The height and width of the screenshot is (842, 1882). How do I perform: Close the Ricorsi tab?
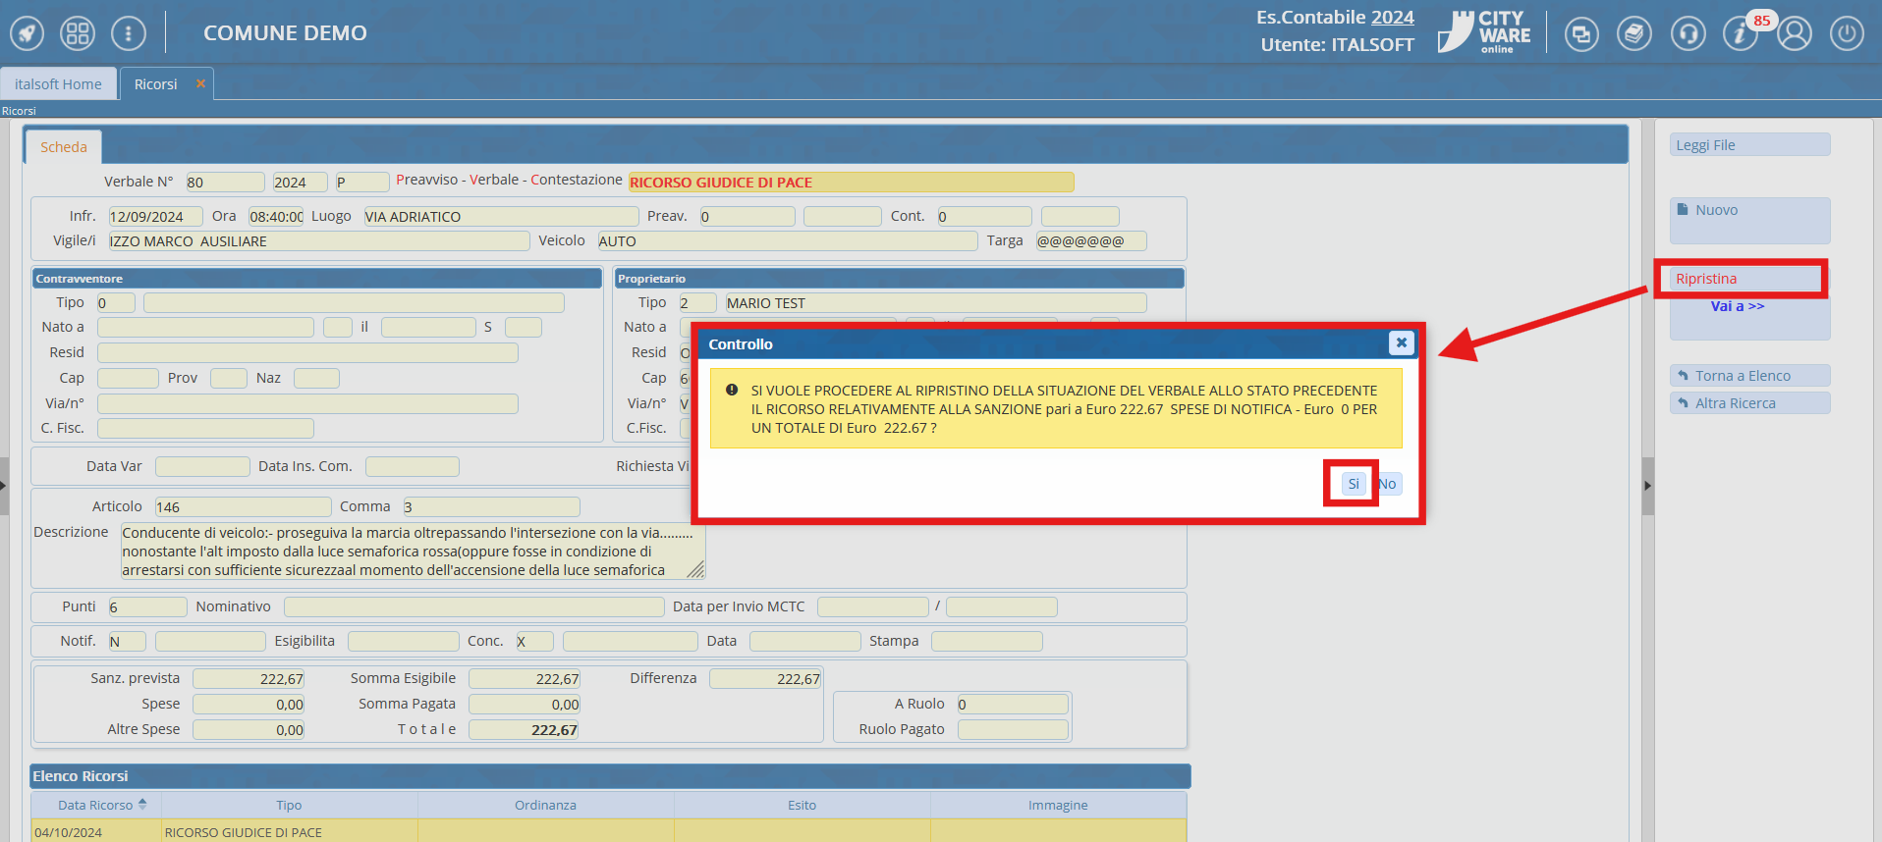pos(200,84)
